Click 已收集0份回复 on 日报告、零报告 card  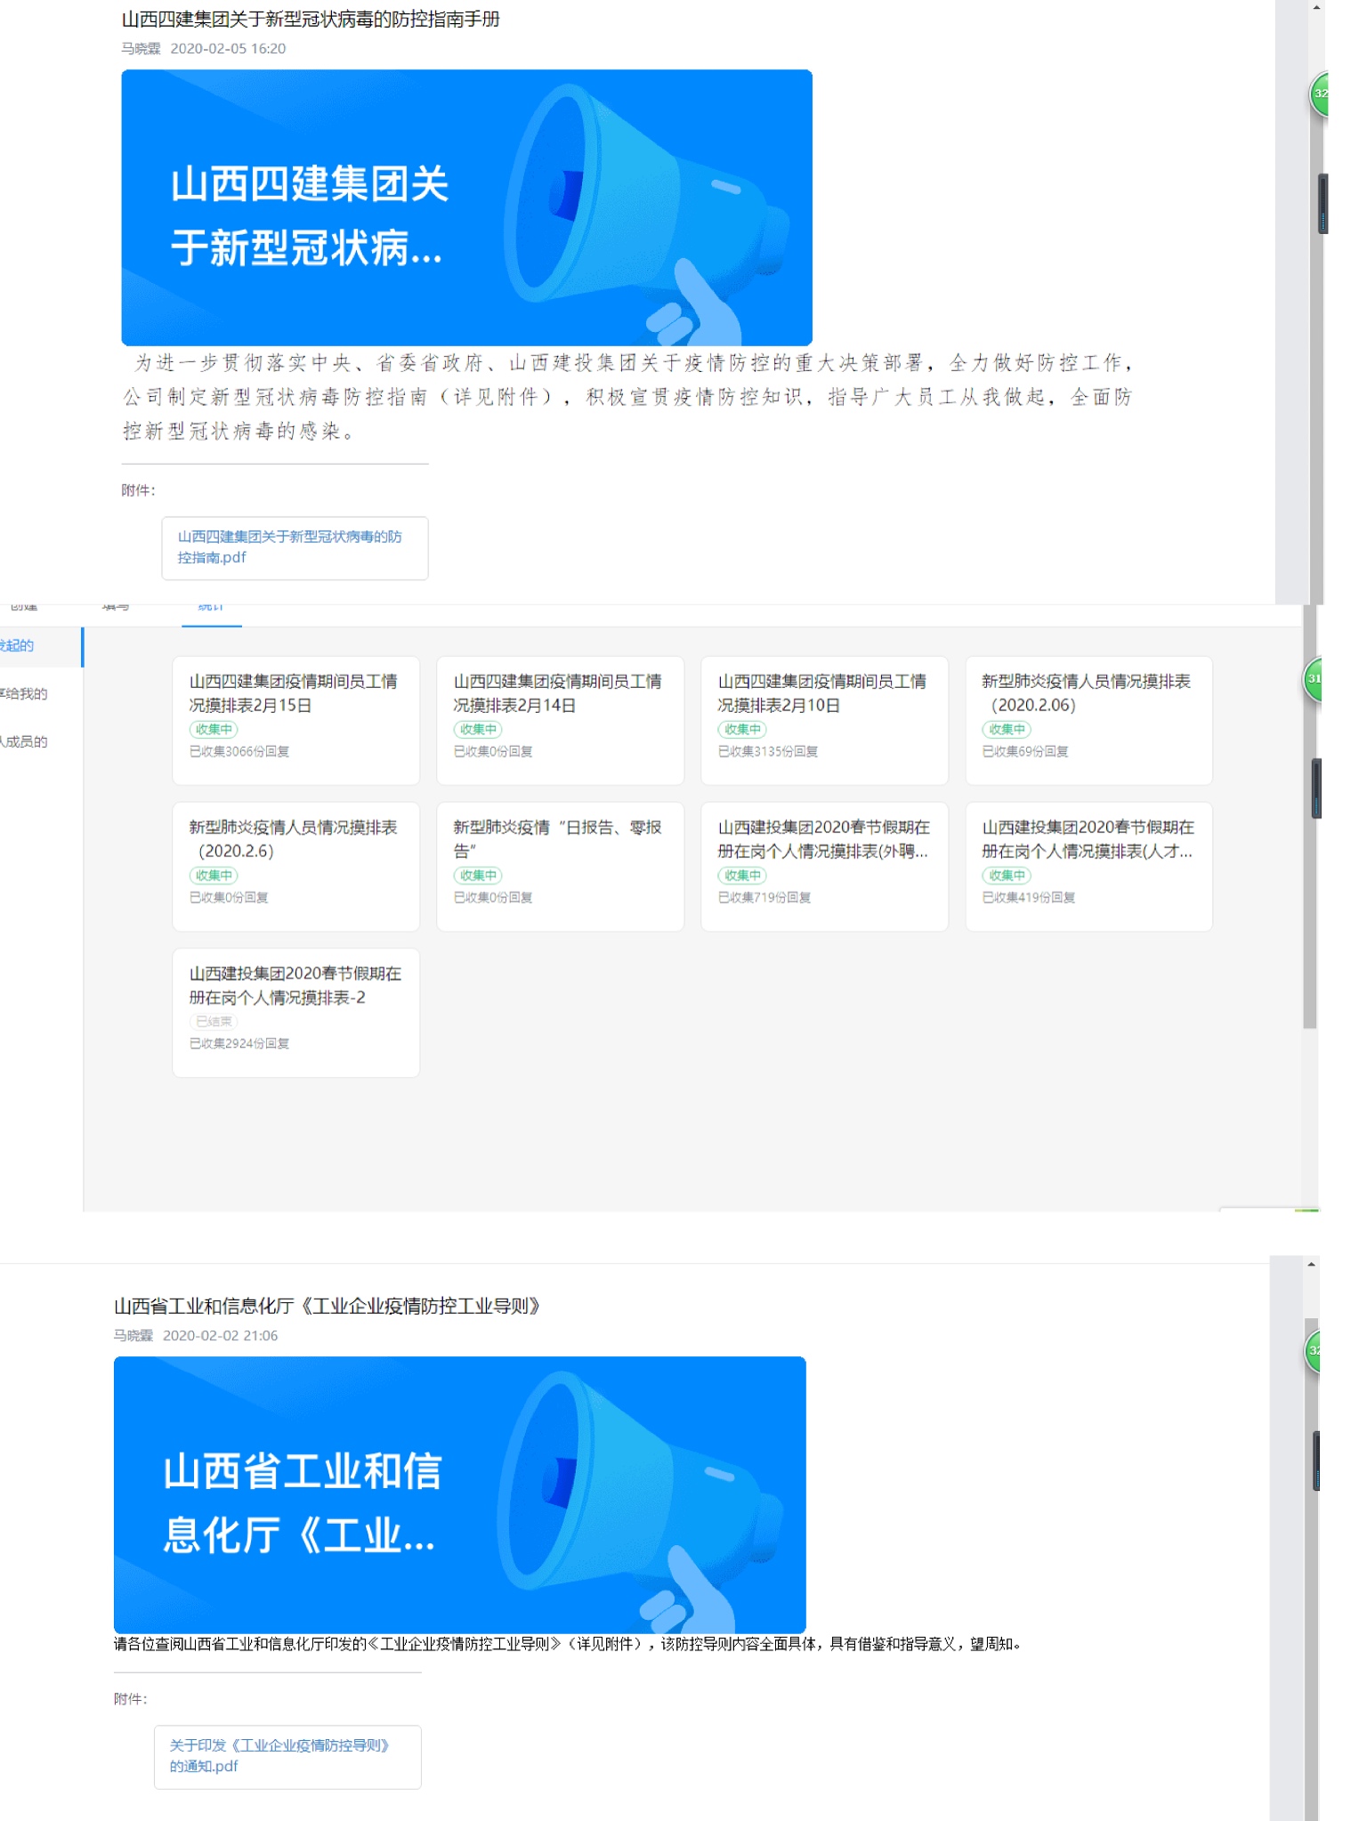pos(493,897)
